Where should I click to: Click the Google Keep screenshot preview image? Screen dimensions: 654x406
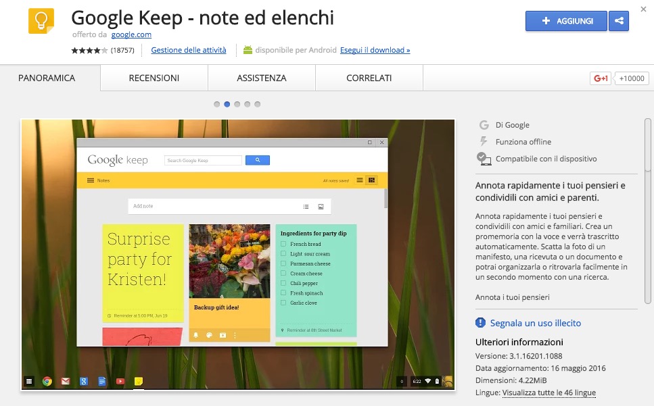[238, 255]
